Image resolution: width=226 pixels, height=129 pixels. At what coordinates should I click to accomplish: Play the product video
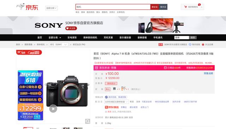[53, 109]
